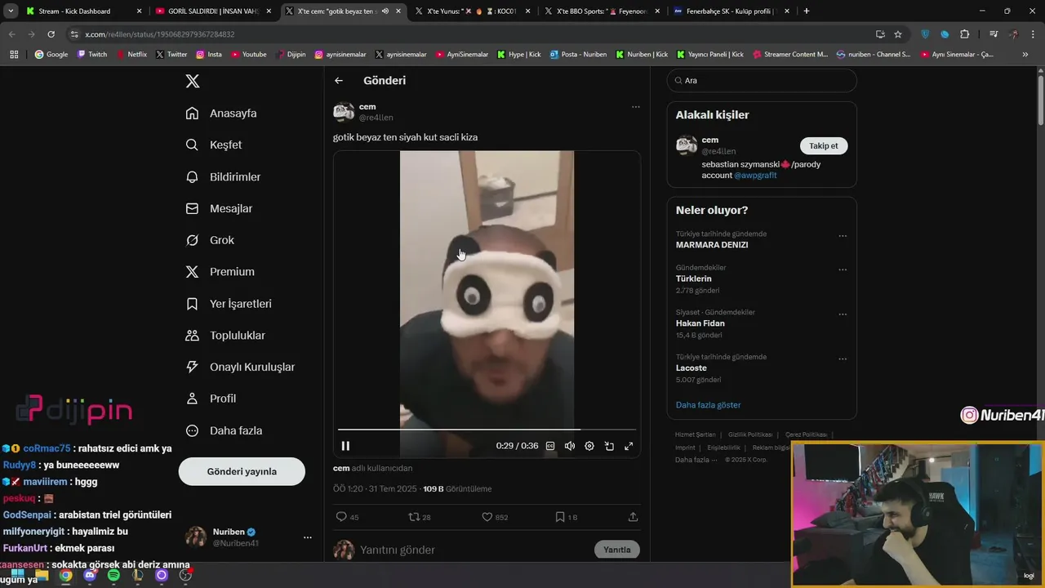Open the @awpgrafit mention link
The image size is (1045, 588).
pos(755,176)
